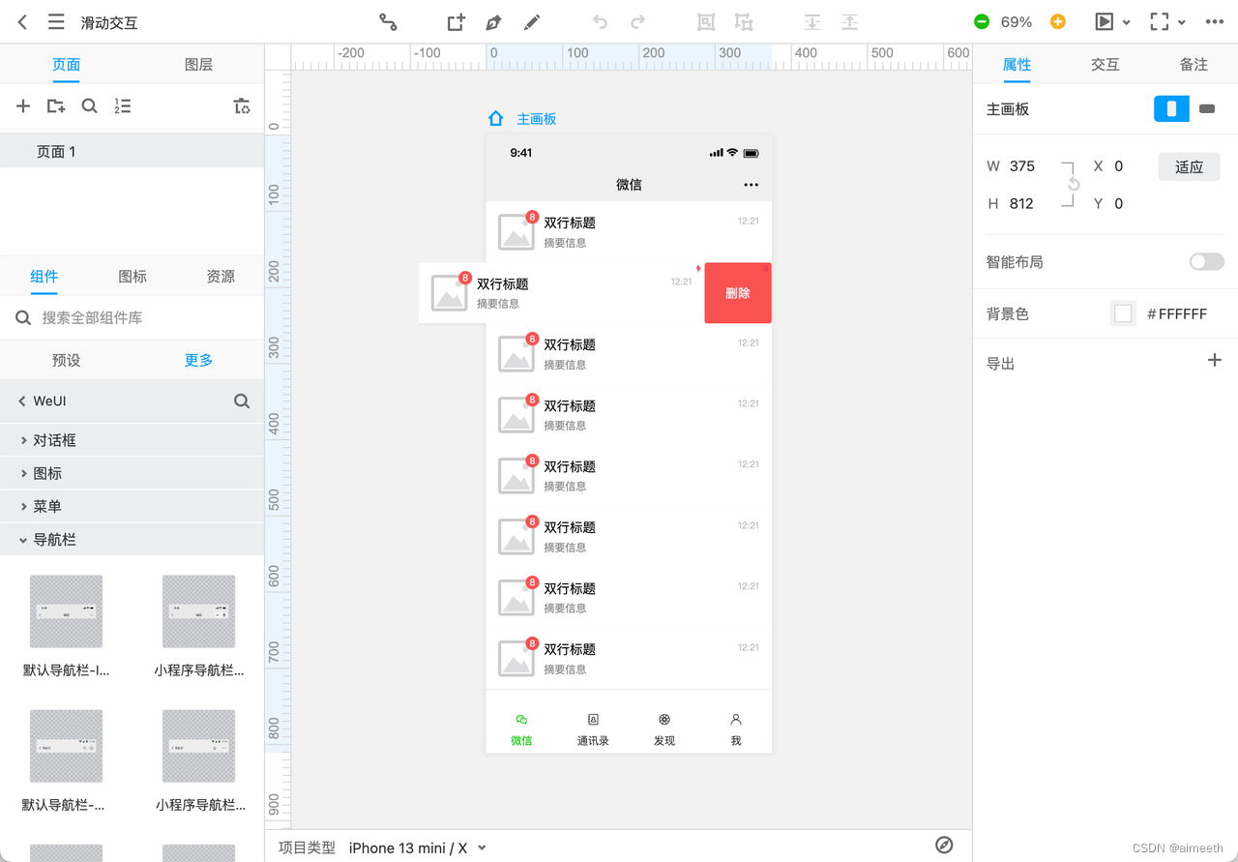Open the 备注 tab
Viewport: 1238px width, 862px height.
(1194, 65)
